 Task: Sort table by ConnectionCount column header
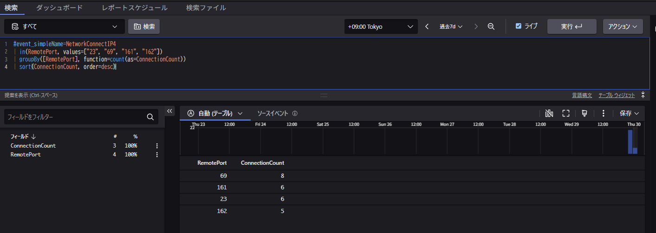[x=262, y=163]
